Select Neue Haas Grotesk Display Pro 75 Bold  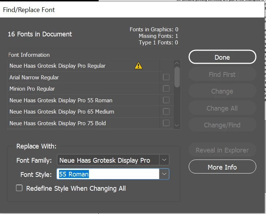tap(90, 123)
